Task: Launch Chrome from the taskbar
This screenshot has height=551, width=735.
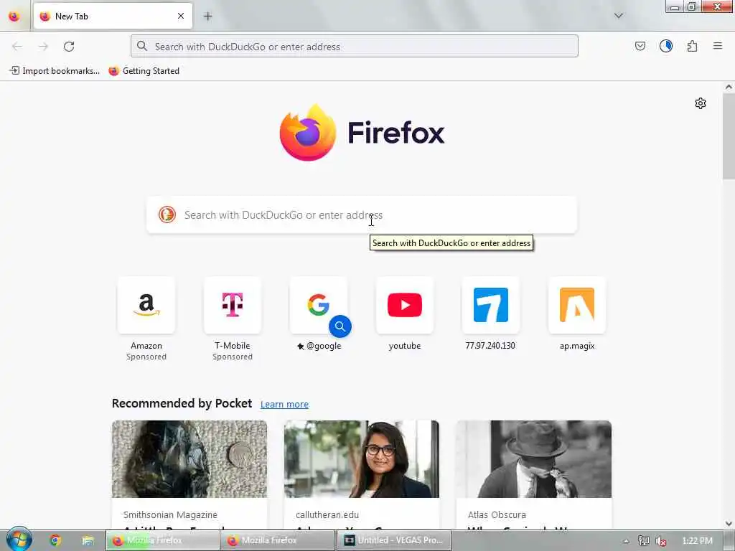Action: 55,540
